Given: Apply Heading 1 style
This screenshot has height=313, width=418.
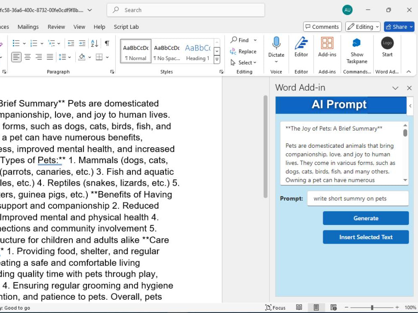Looking at the screenshot, I should 198,51.
